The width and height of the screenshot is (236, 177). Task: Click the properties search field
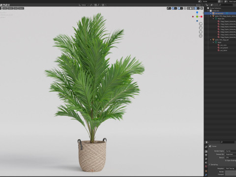pyautogui.click(x=227, y=142)
